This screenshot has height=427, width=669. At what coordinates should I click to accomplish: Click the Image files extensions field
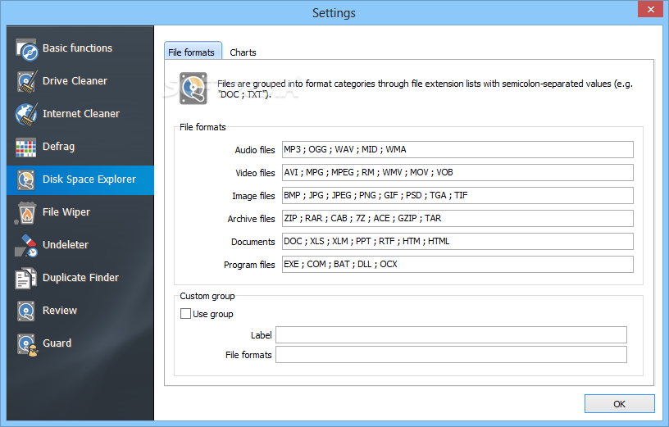click(x=457, y=195)
